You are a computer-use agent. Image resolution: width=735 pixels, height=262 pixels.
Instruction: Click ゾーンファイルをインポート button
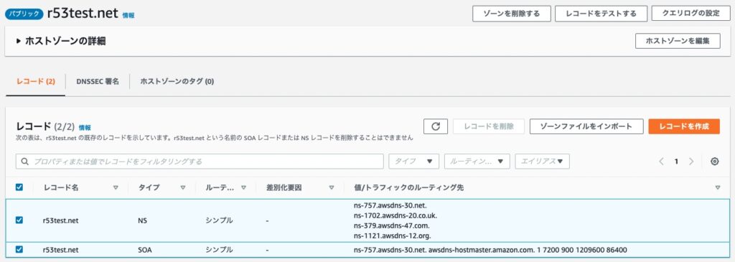586,126
